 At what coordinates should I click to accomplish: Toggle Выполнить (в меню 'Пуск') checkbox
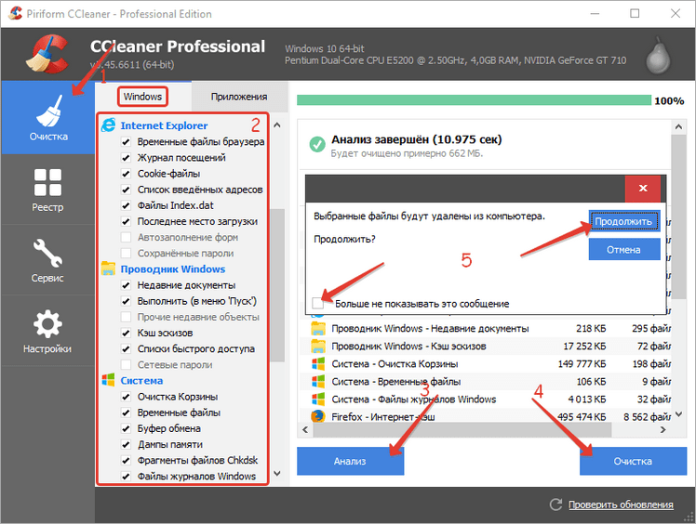pyautogui.click(x=126, y=301)
